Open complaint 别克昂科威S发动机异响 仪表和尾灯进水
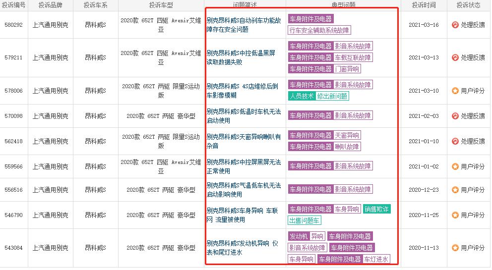Screen dimensions: 492x270 242,248
